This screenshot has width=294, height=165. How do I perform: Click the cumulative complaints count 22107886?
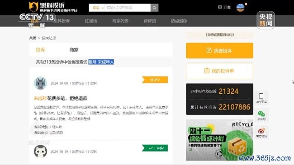pos(234,107)
